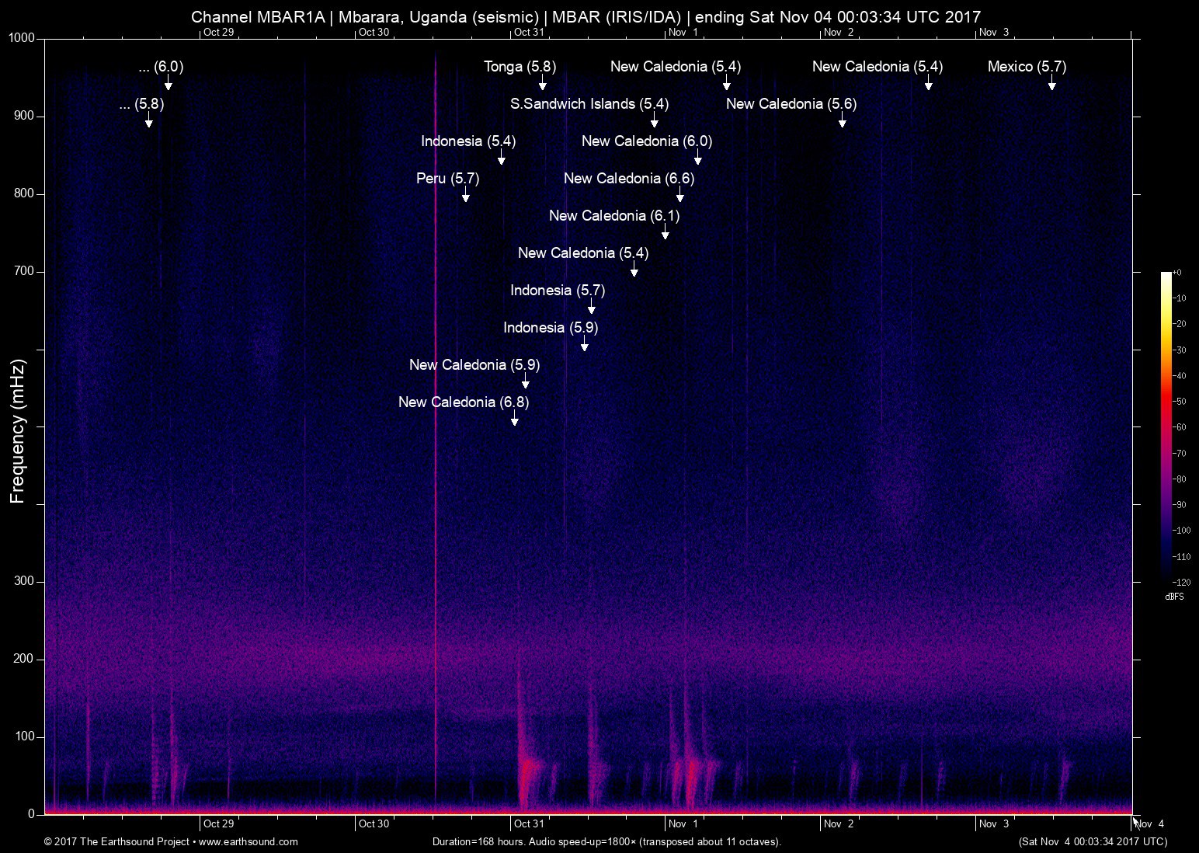Screen dimensions: 1199x853
Task: Select the Nov 1 tick label on top axis
Action: pos(683,33)
